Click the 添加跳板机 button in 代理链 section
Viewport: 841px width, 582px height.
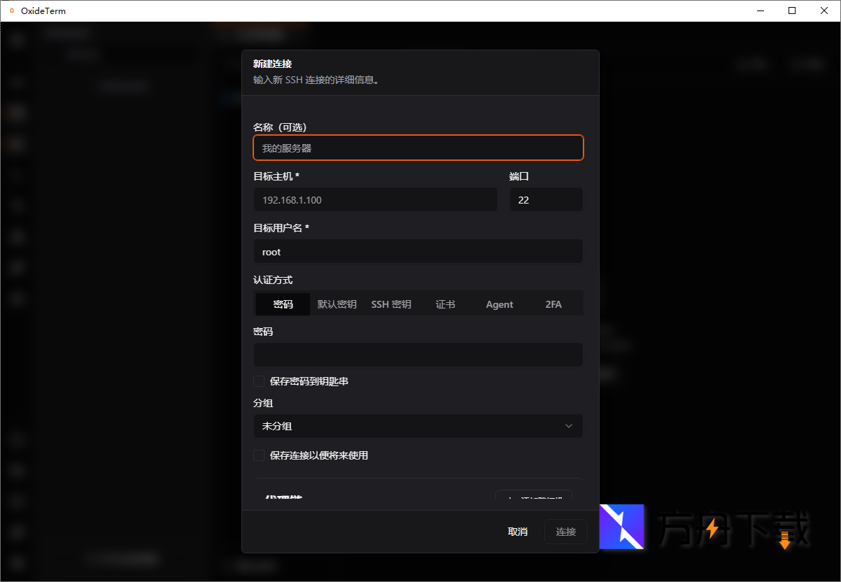(x=535, y=497)
